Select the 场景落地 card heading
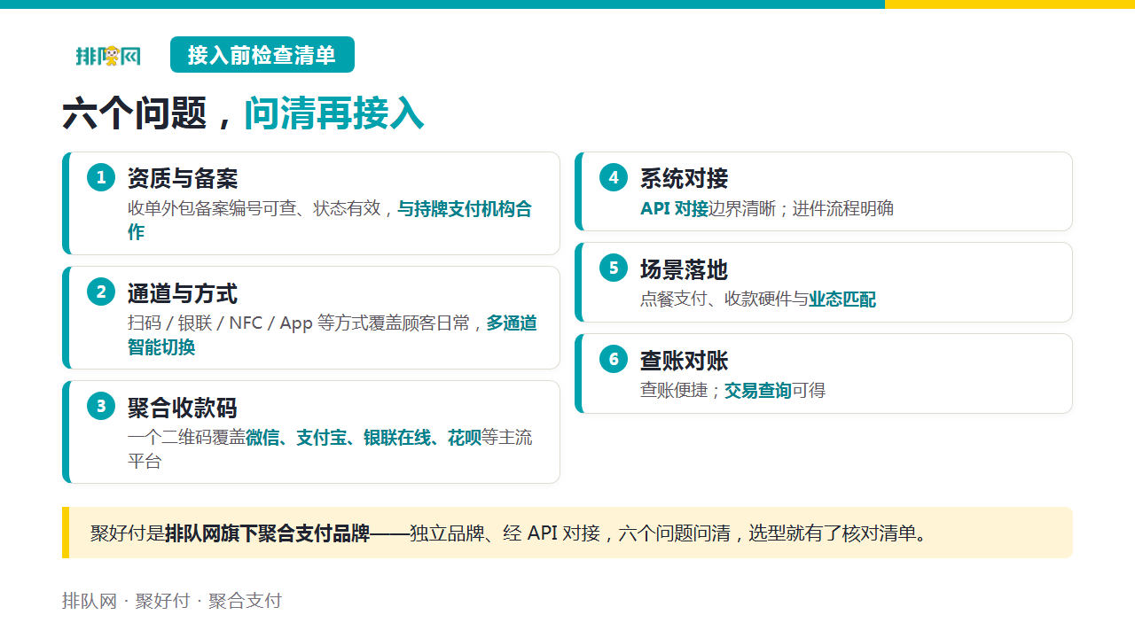This screenshot has width=1135, height=638. (684, 268)
